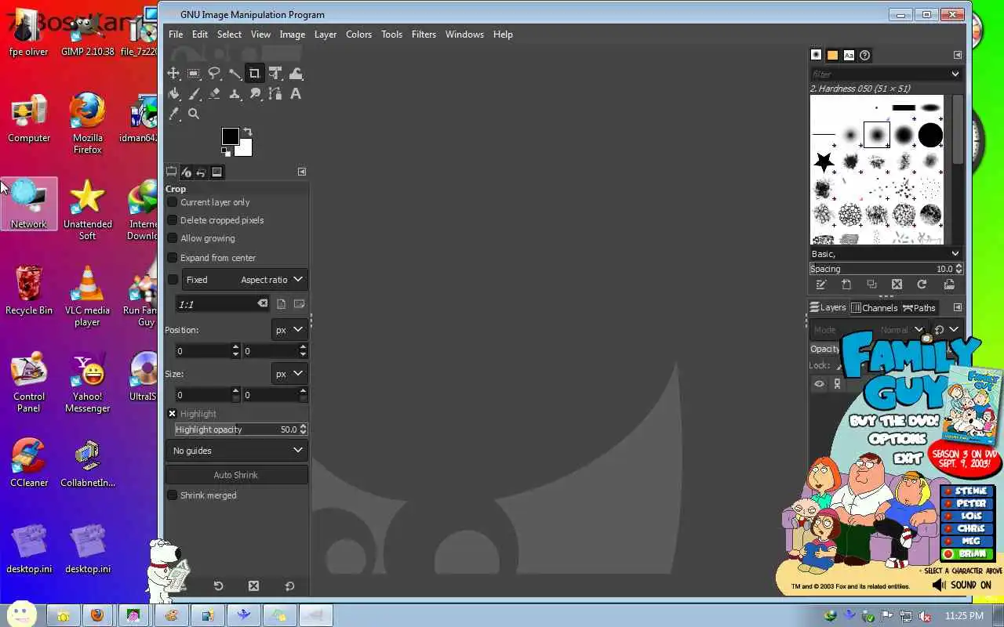Delete the selected brush
Screen dimensions: 1004x627
pos(897,285)
